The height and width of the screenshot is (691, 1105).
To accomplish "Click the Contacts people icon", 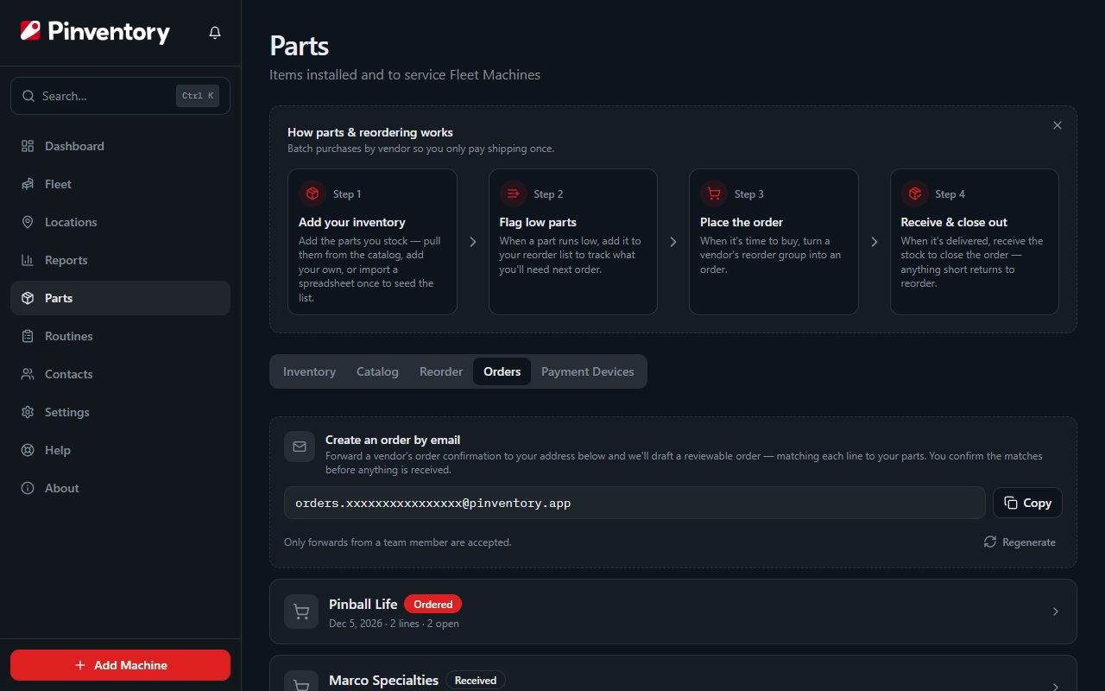I will 28,374.
